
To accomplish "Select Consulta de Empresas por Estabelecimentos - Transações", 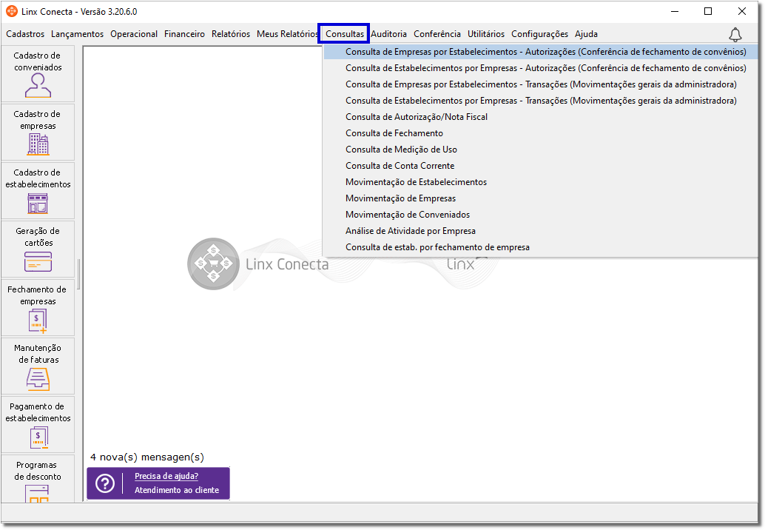I will click(541, 84).
